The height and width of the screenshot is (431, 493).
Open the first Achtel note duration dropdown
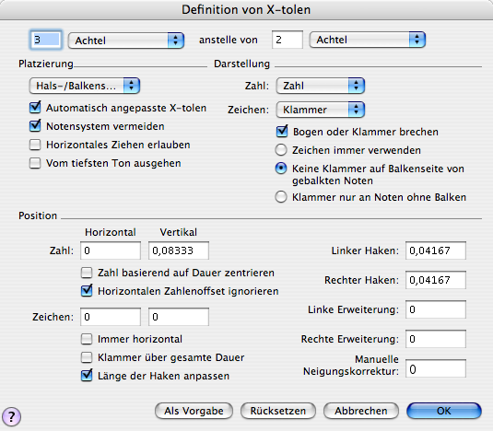coord(126,41)
